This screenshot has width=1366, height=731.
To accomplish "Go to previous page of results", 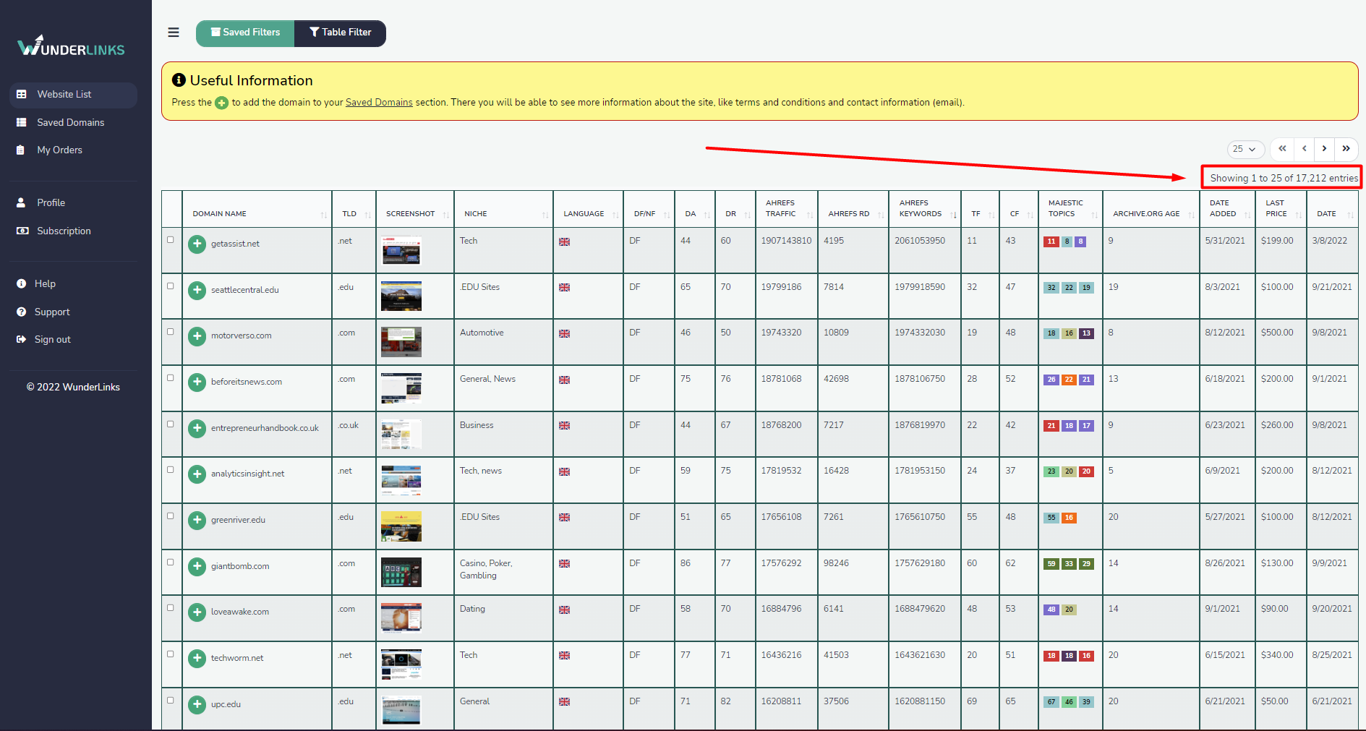I will click(1304, 149).
